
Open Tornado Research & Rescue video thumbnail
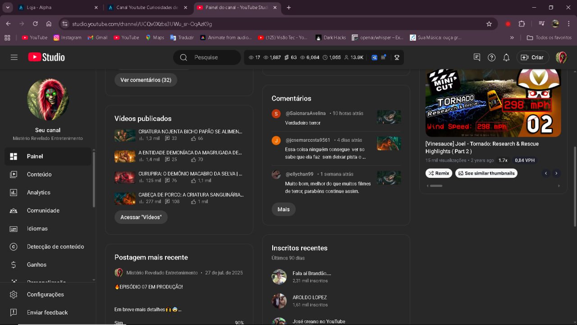click(493, 103)
